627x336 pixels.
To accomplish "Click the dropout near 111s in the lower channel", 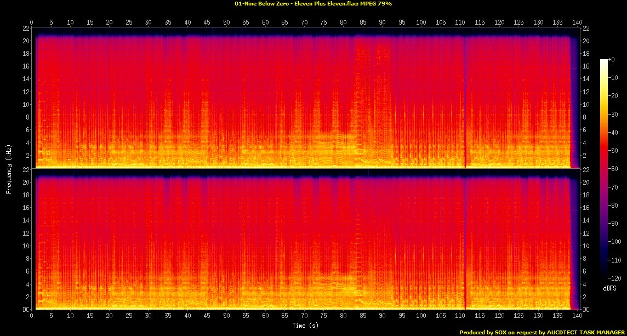I will pyautogui.click(x=465, y=241).
